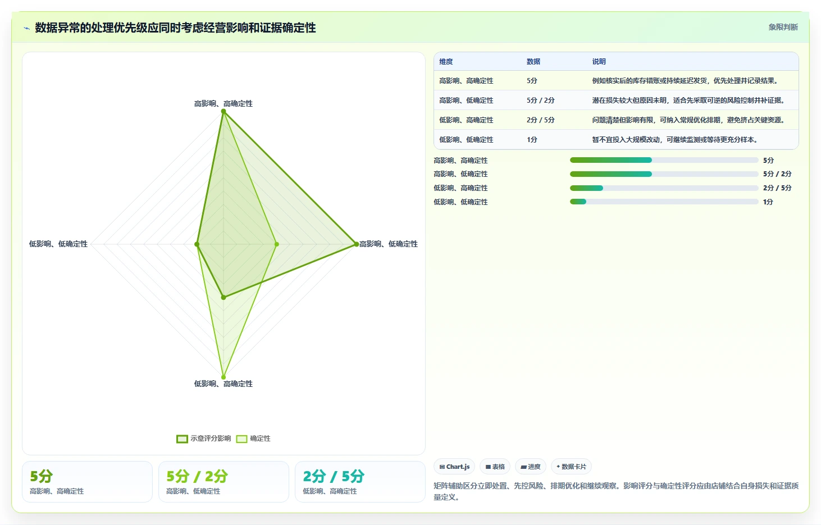The height and width of the screenshot is (525, 821).
Task: Click description starting 潜在损失较大但原因未明
Action: pyautogui.click(x=690, y=101)
